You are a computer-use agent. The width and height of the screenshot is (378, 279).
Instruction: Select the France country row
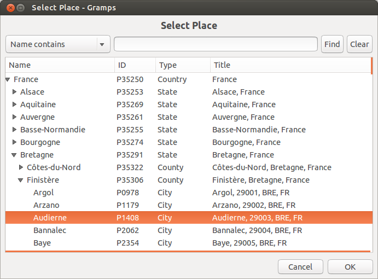click(189, 79)
